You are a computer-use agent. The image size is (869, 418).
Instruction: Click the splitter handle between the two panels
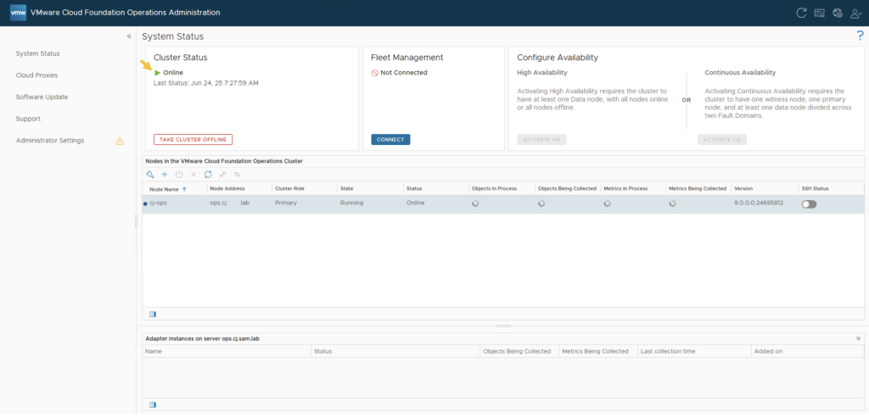(502, 326)
